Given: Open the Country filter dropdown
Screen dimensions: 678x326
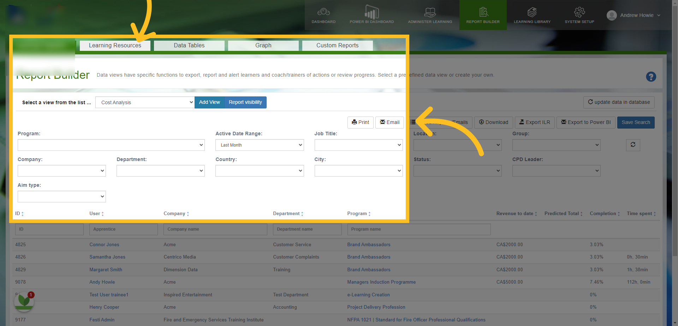Looking at the screenshot, I should click(260, 171).
